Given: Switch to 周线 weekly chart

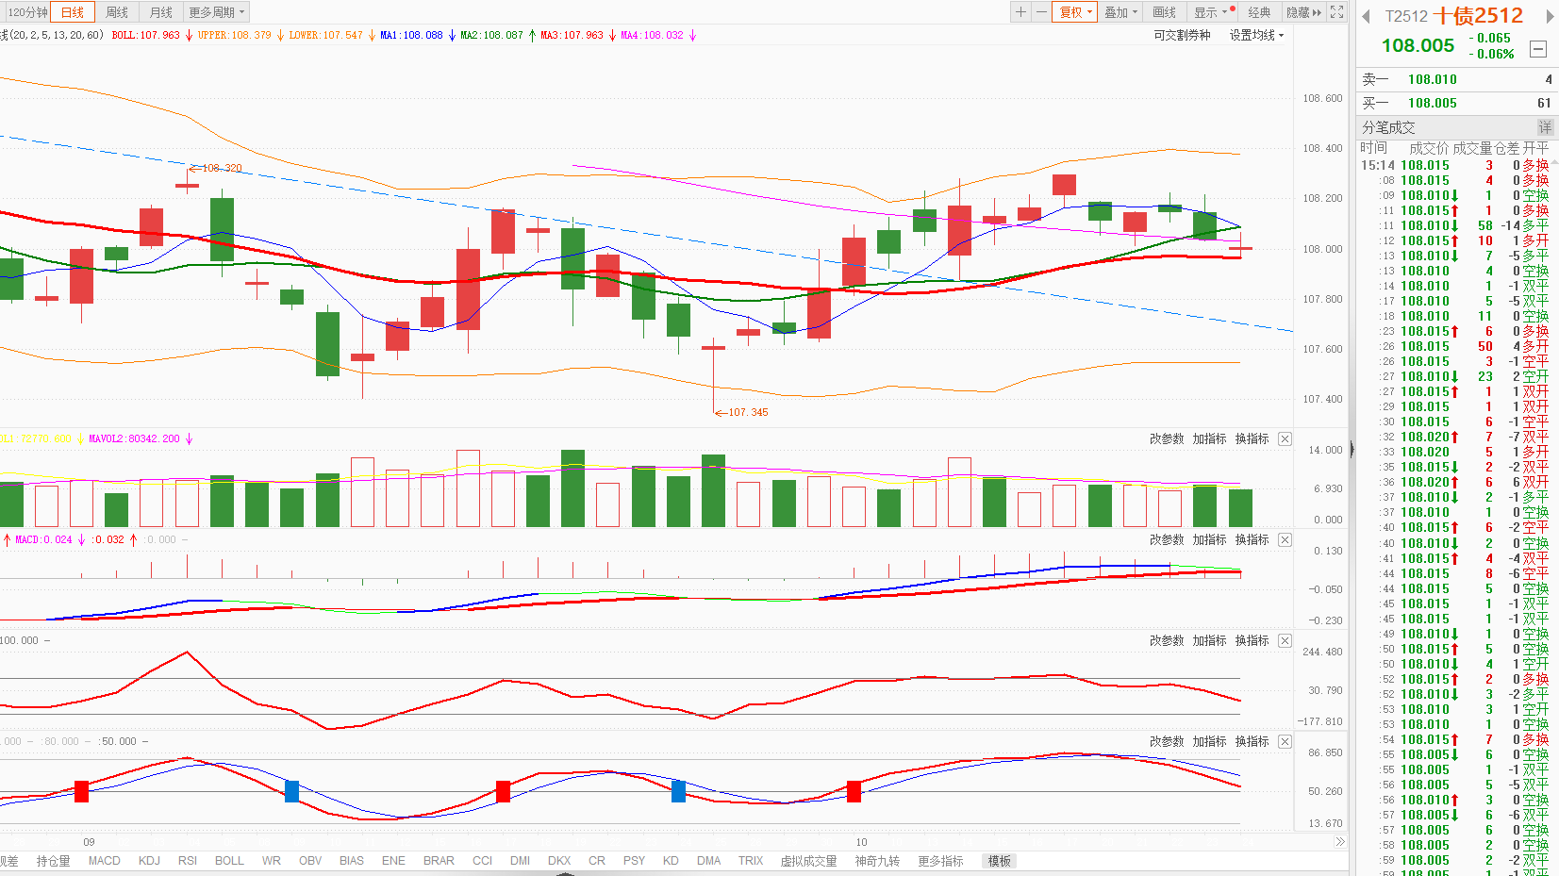Looking at the screenshot, I should 117,12.
